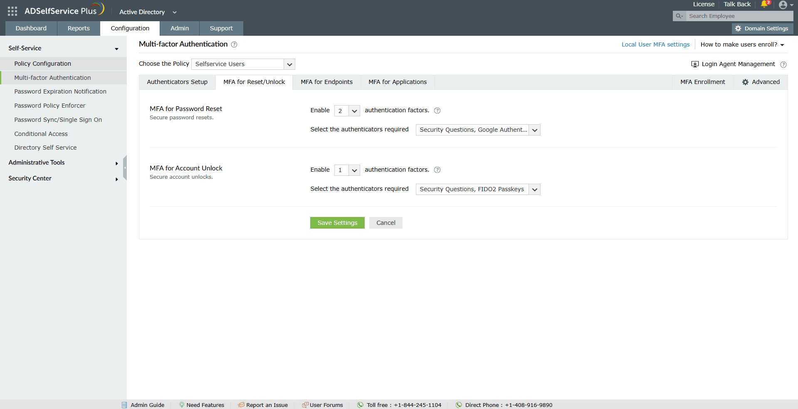Click the Domain Settings gear icon
The height and width of the screenshot is (409, 798).
738,29
